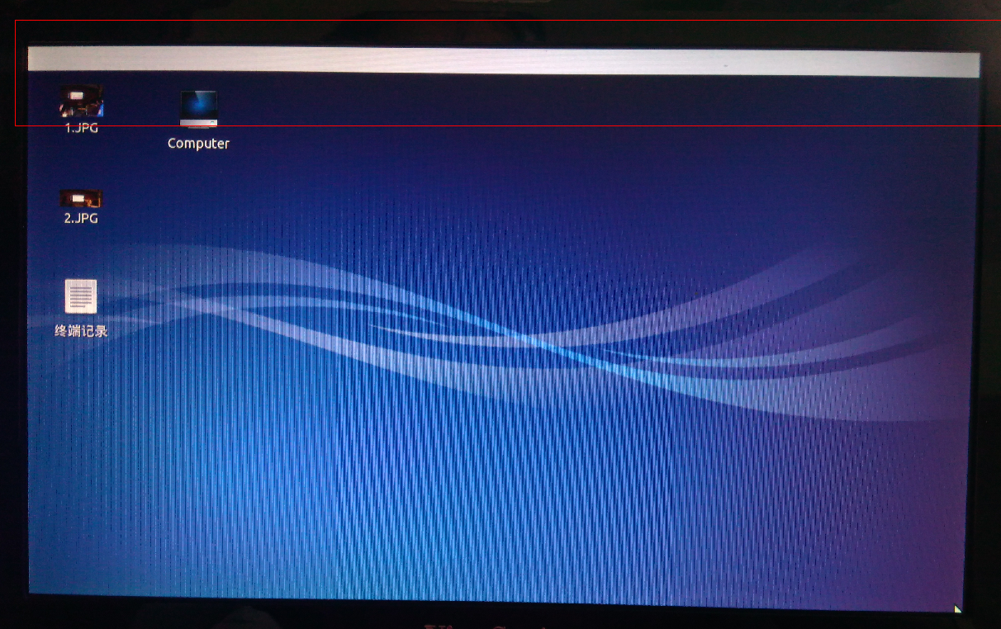Select the 2.JPG image file icon
This screenshot has width=1001, height=629.
coord(81,199)
